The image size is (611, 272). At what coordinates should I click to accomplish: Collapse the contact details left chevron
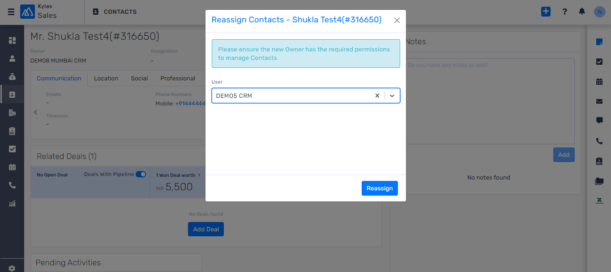pyautogui.click(x=36, y=112)
